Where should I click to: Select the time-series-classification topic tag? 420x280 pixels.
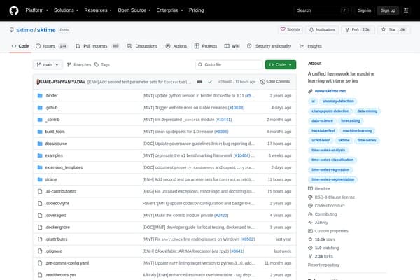click(332, 160)
